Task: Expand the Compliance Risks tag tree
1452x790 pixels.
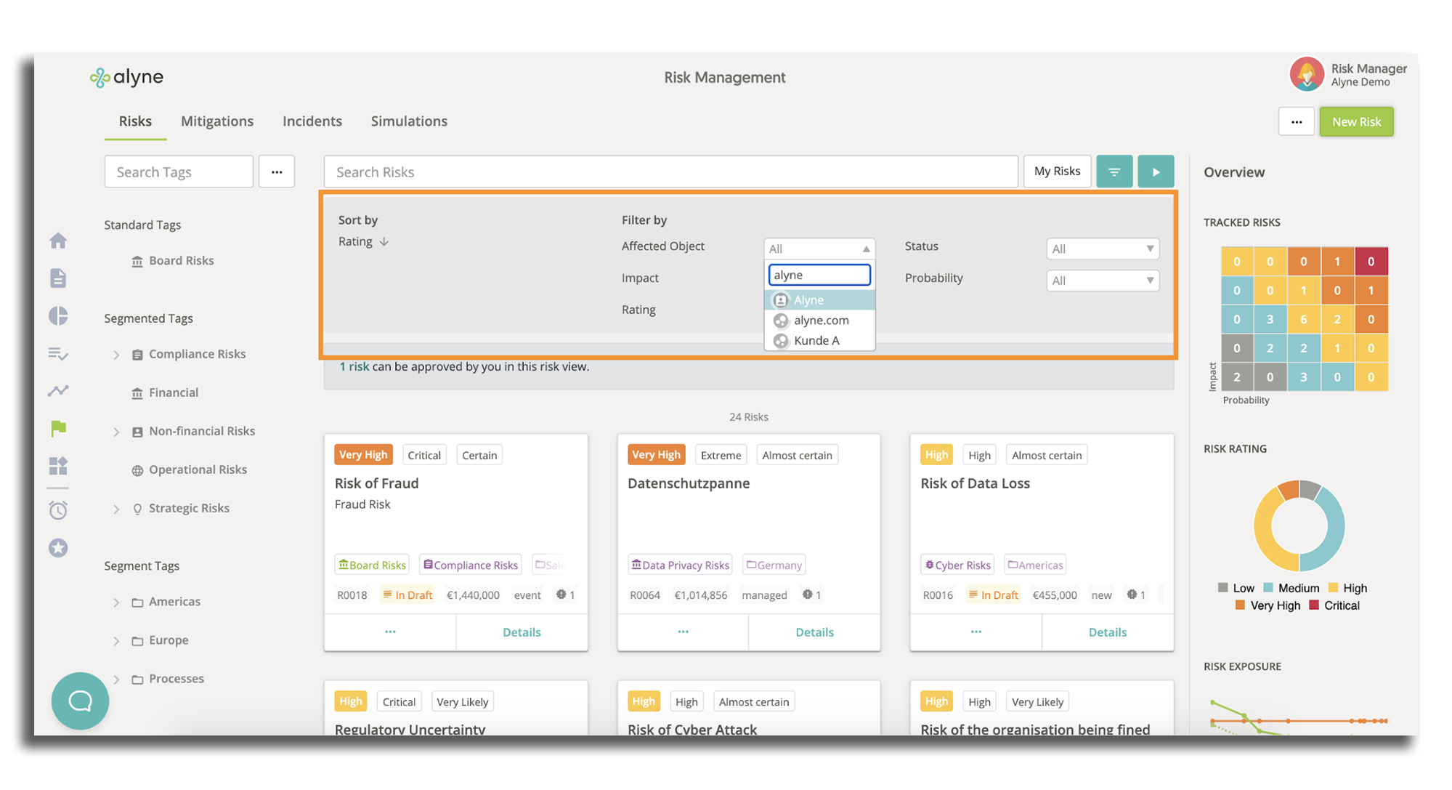Action: point(116,355)
